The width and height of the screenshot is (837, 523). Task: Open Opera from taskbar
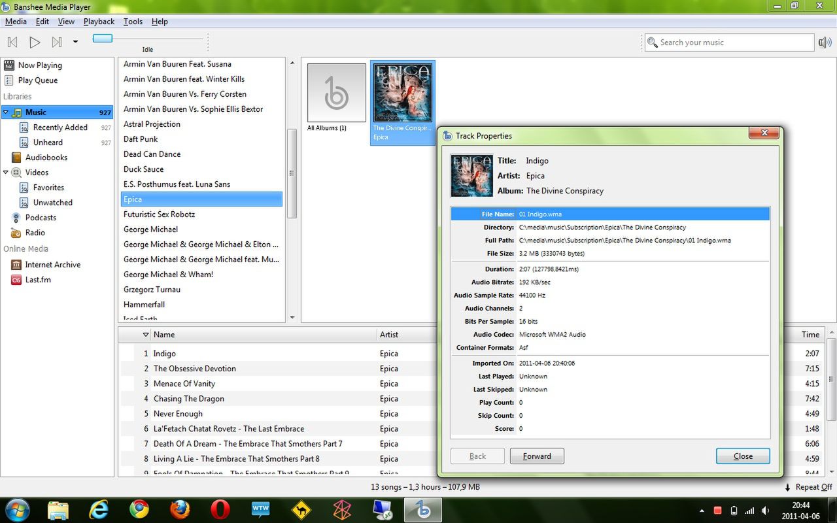click(220, 510)
